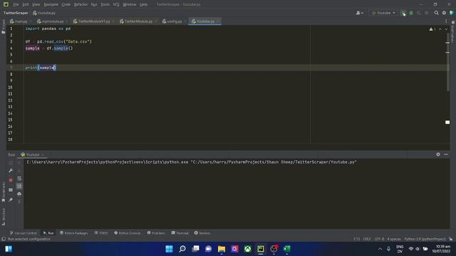This screenshot has height=256, width=456.
Task: Open the user account icon menu
Action: point(359,13)
